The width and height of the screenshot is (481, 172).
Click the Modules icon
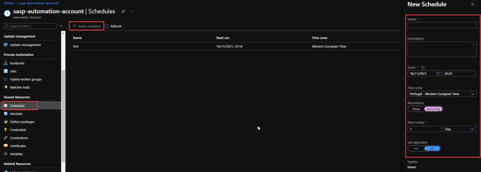pyautogui.click(x=6, y=114)
